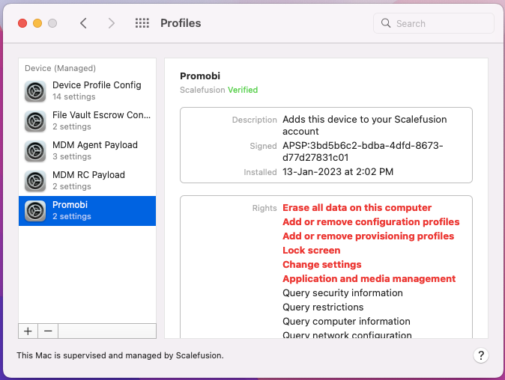This screenshot has width=505, height=380.
Task: Click the Description label
Action: tap(255, 120)
